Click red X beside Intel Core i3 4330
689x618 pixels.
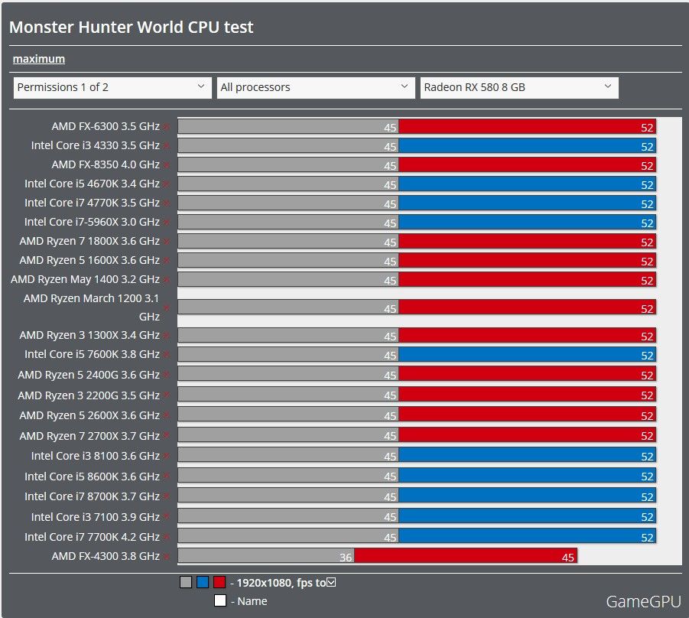[167, 146]
